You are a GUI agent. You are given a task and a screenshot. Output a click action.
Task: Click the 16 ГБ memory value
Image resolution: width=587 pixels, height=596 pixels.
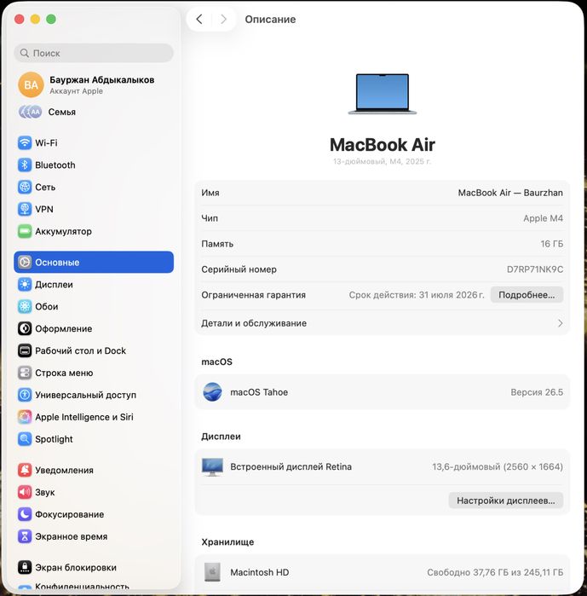tap(552, 244)
